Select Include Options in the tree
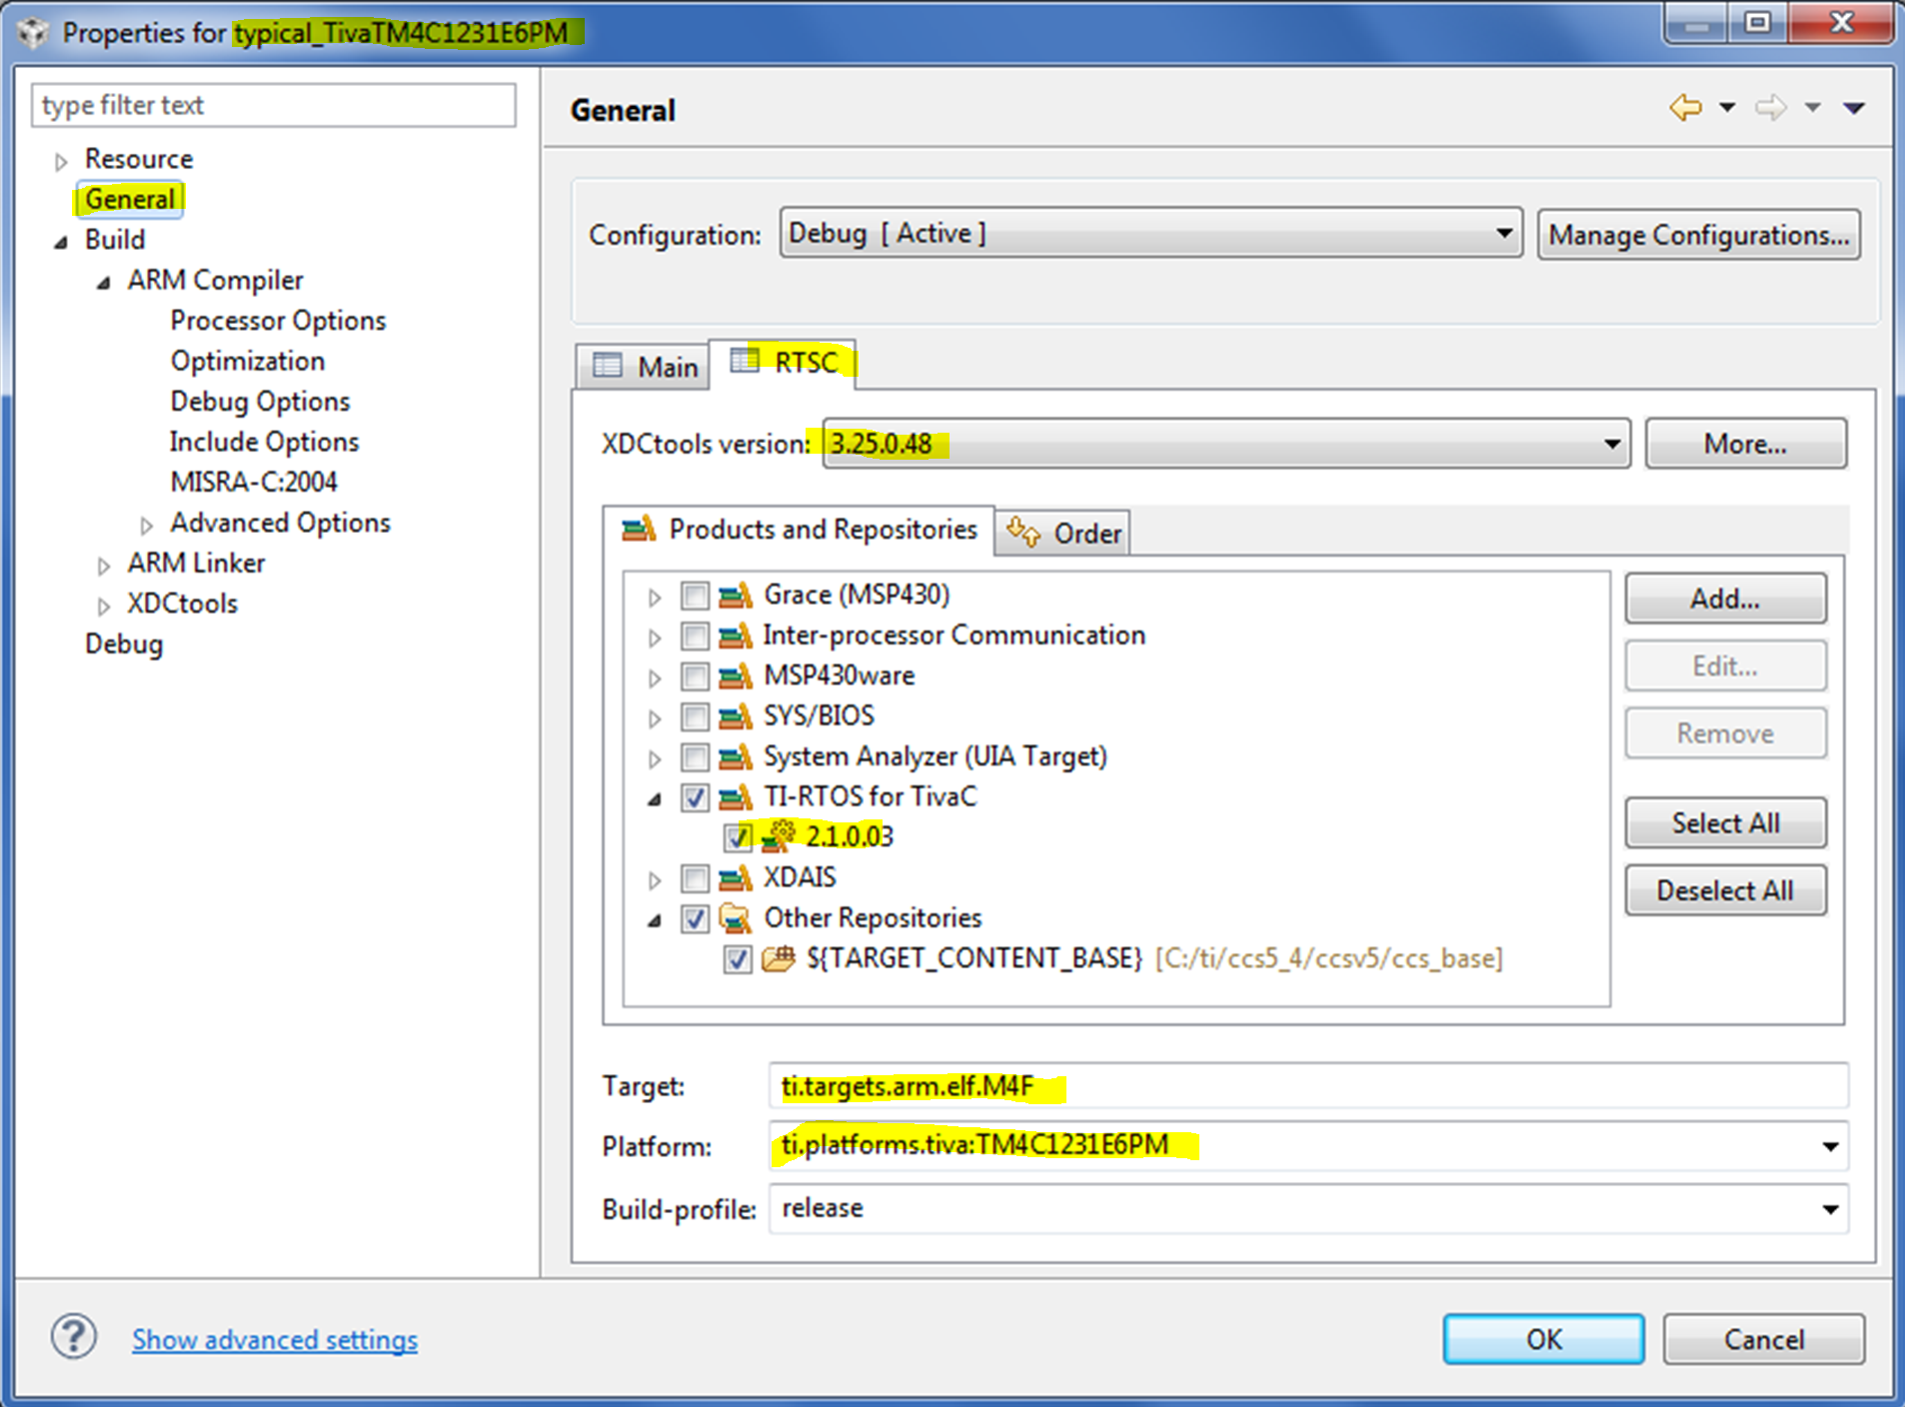1905x1407 pixels. (x=264, y=442)
